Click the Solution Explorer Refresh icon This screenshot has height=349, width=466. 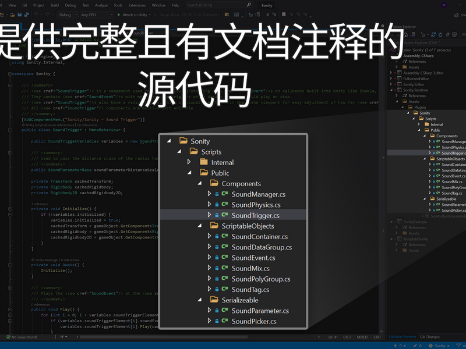(440, 35)
